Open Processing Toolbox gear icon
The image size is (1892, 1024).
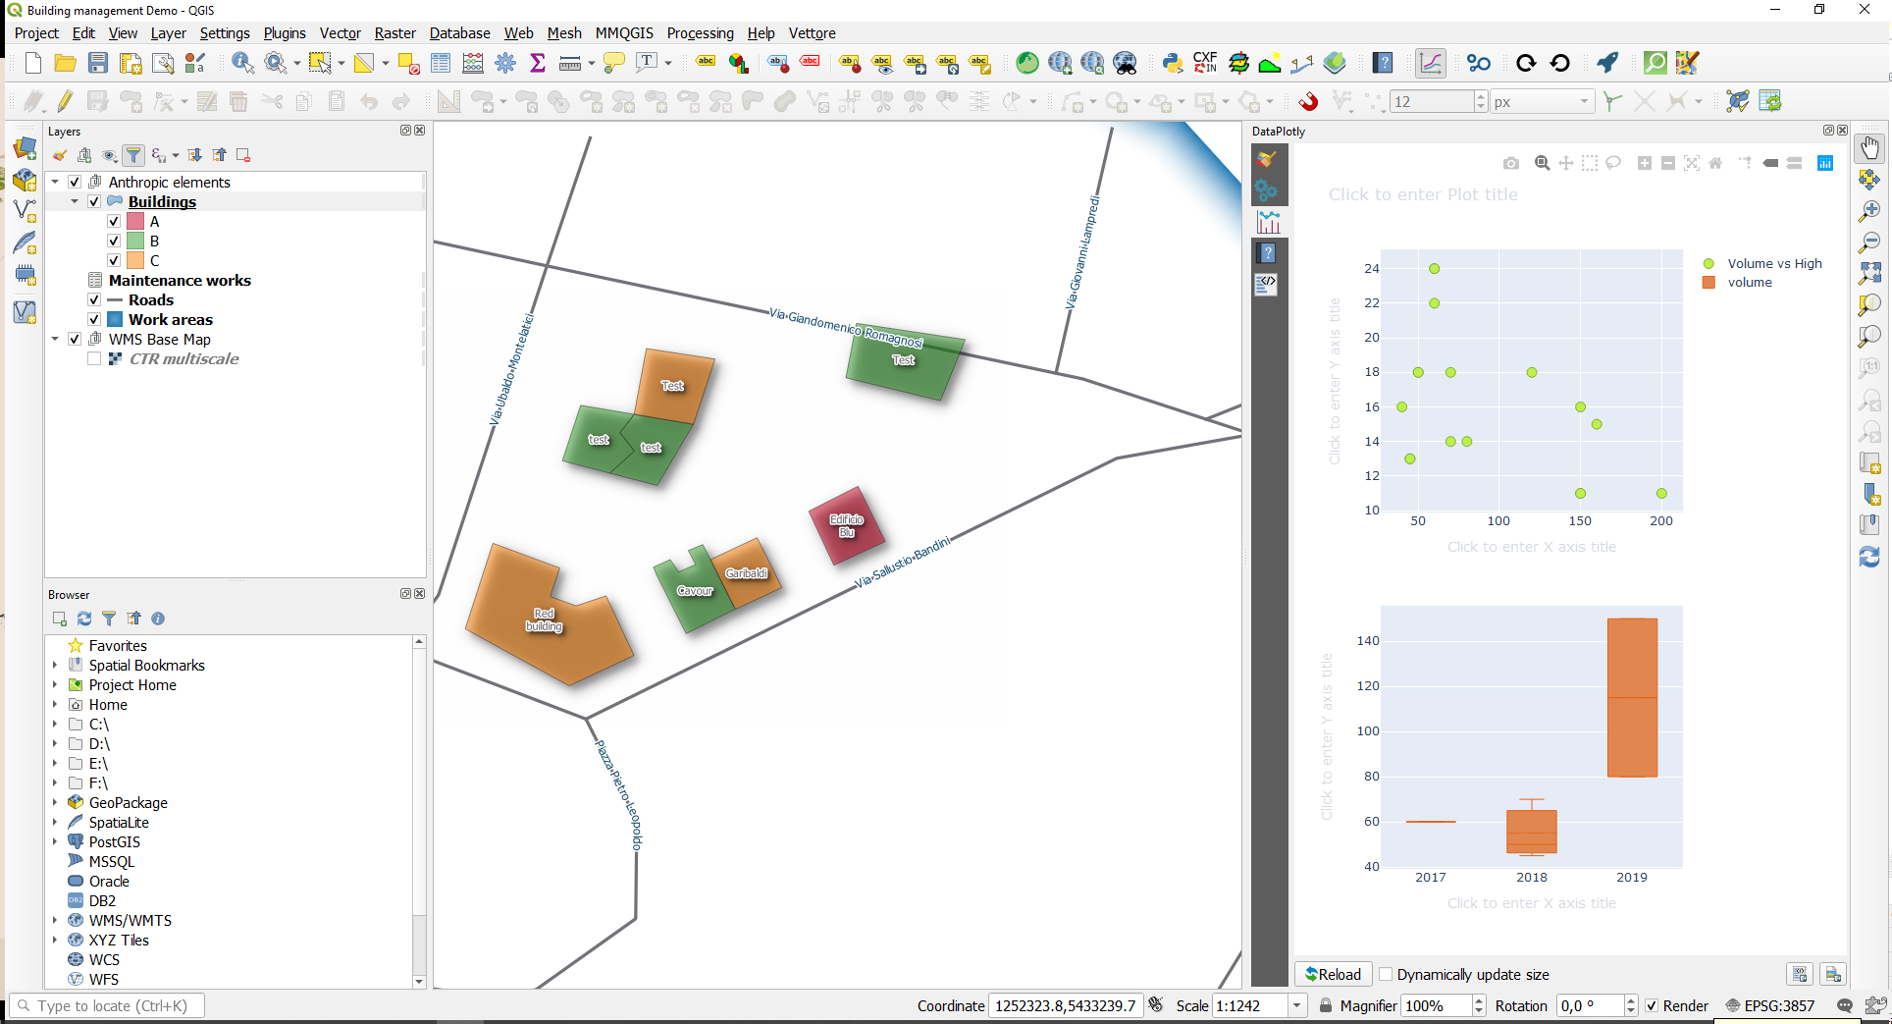(x=505, y=64)
